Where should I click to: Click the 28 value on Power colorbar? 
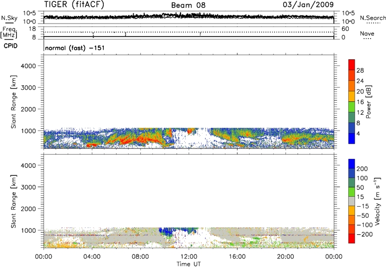click(x=360, y=70)
